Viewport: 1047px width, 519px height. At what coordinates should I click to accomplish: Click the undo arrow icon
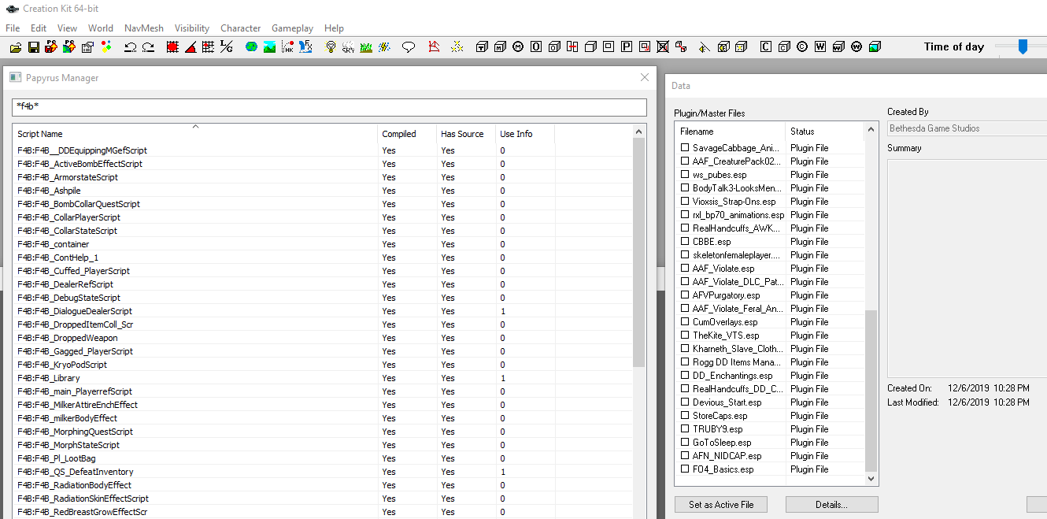(x=131, y=47)
